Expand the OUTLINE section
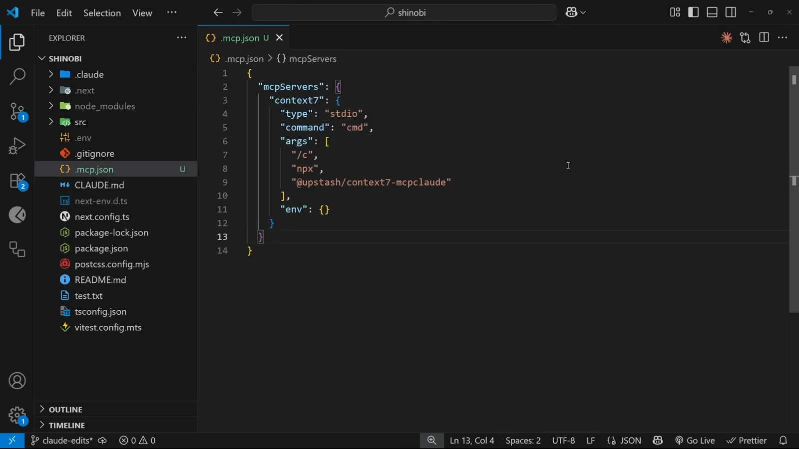The width and height of the screenshot is (799, 449). tap(116, 410)
